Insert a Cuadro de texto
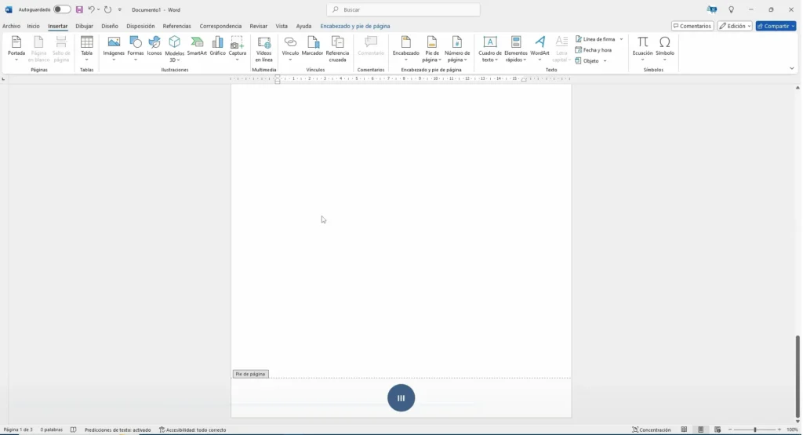This screenshot has height=435, width=803. (490, 49)
